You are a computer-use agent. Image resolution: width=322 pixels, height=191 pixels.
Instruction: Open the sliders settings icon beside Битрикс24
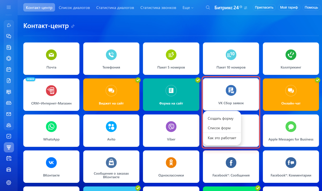click(x=246, y=8)
